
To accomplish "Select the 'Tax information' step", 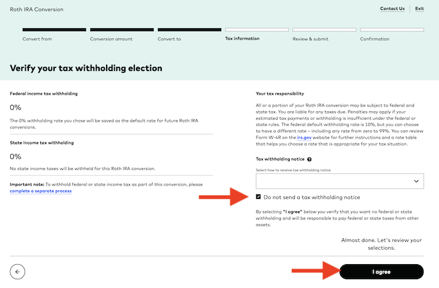I will pyautogui.click(x=242, y=39).
